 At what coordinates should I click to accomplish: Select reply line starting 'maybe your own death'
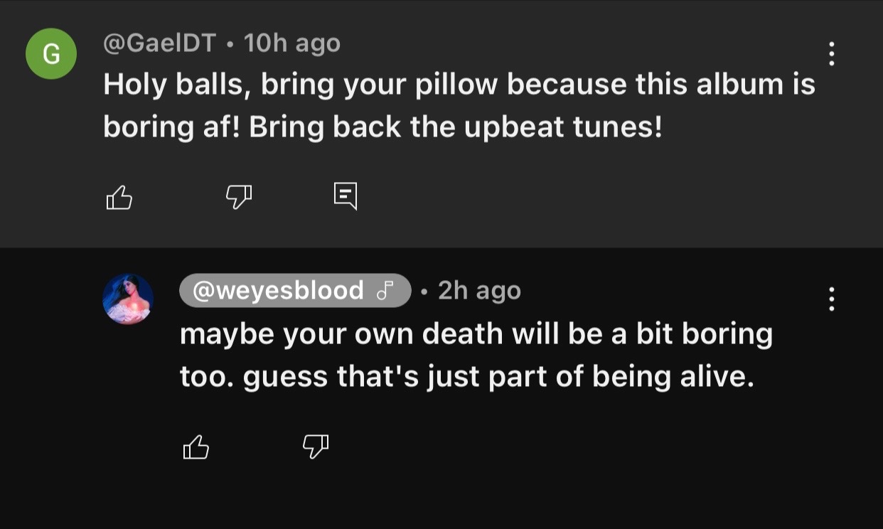[x=476, y=334]
